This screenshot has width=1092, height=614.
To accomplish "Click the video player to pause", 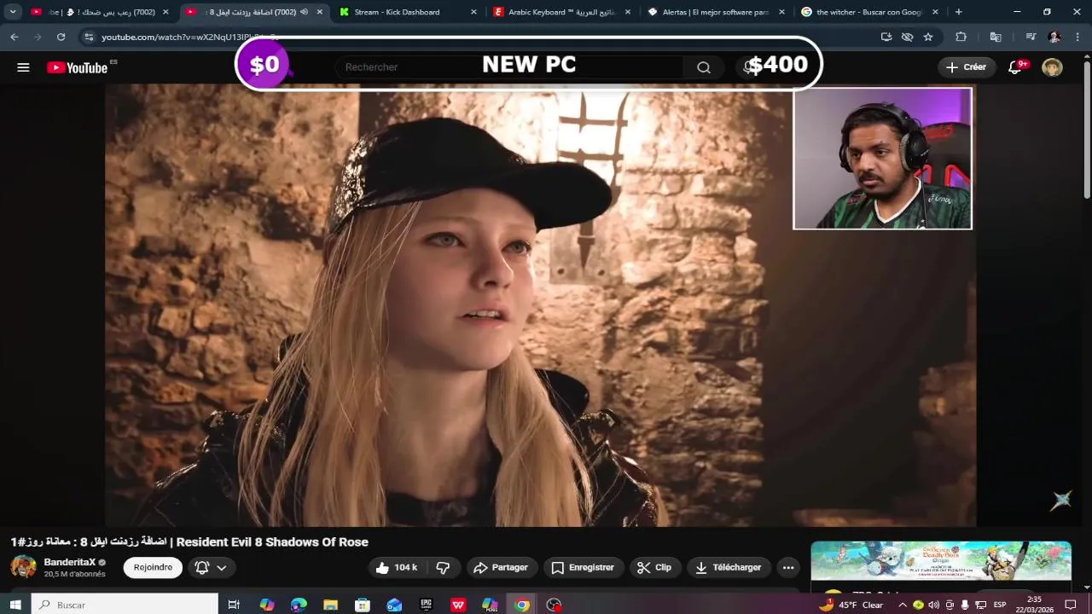I will (x=541, y=305).
